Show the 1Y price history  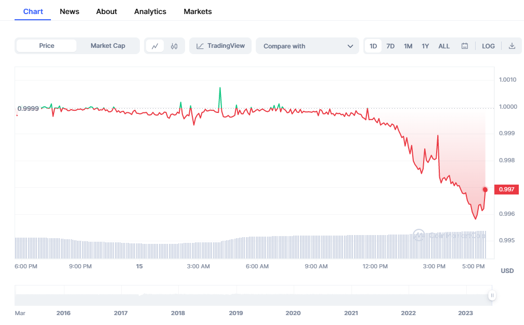tap(425, 46)
